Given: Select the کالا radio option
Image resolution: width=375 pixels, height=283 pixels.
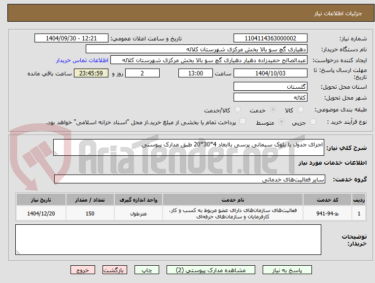Looking at the screenshot, I should (x=301, y=109).
